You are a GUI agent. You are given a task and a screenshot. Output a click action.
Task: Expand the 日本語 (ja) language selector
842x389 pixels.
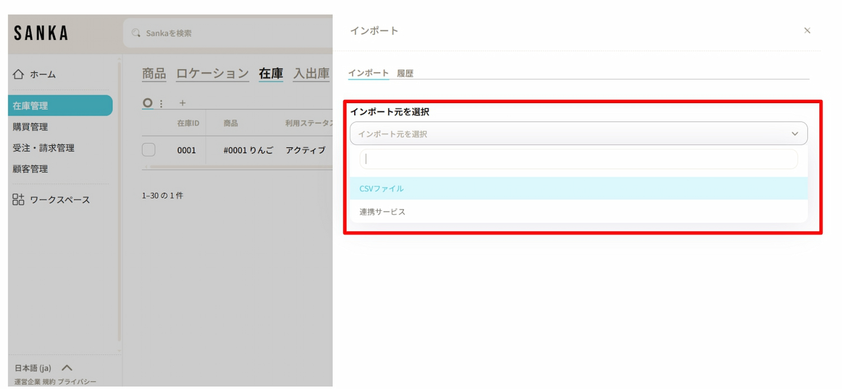click(67, 368)
